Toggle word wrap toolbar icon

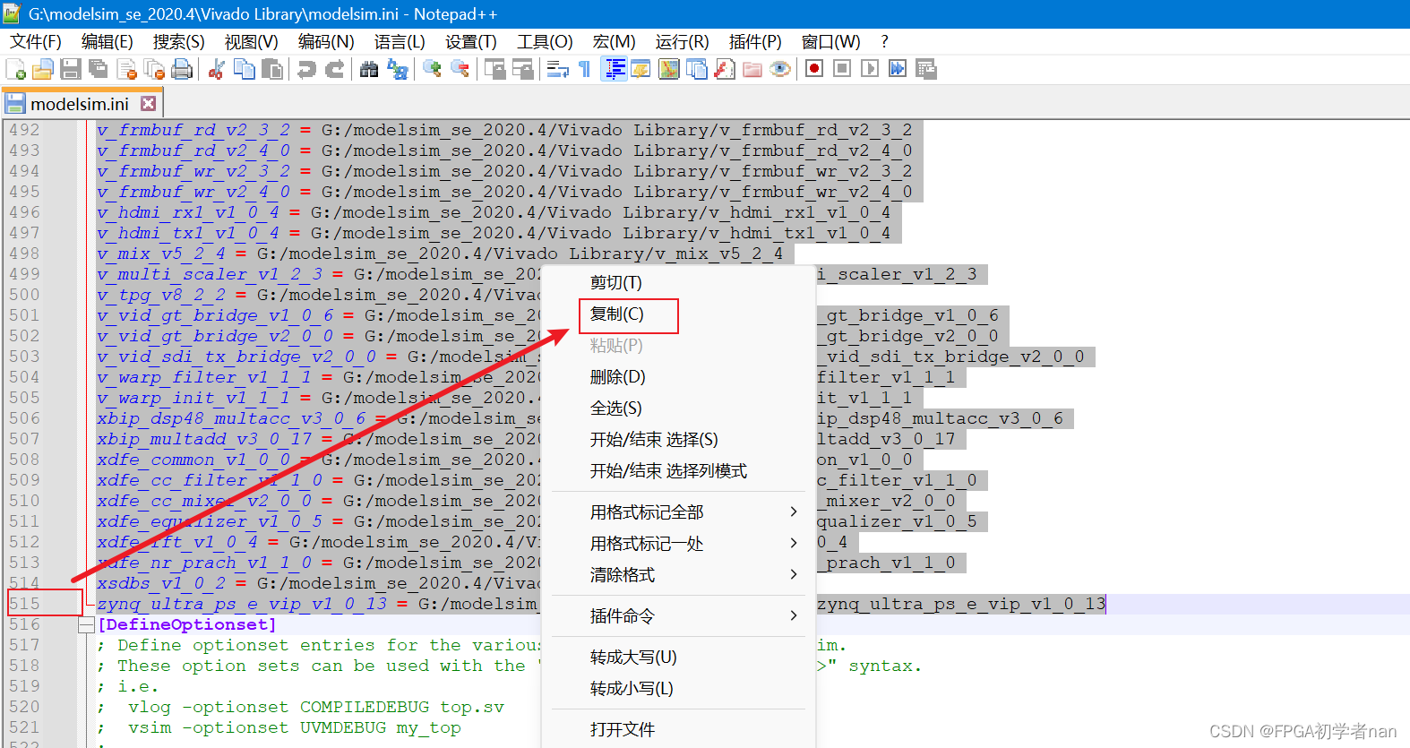[557, 69]
